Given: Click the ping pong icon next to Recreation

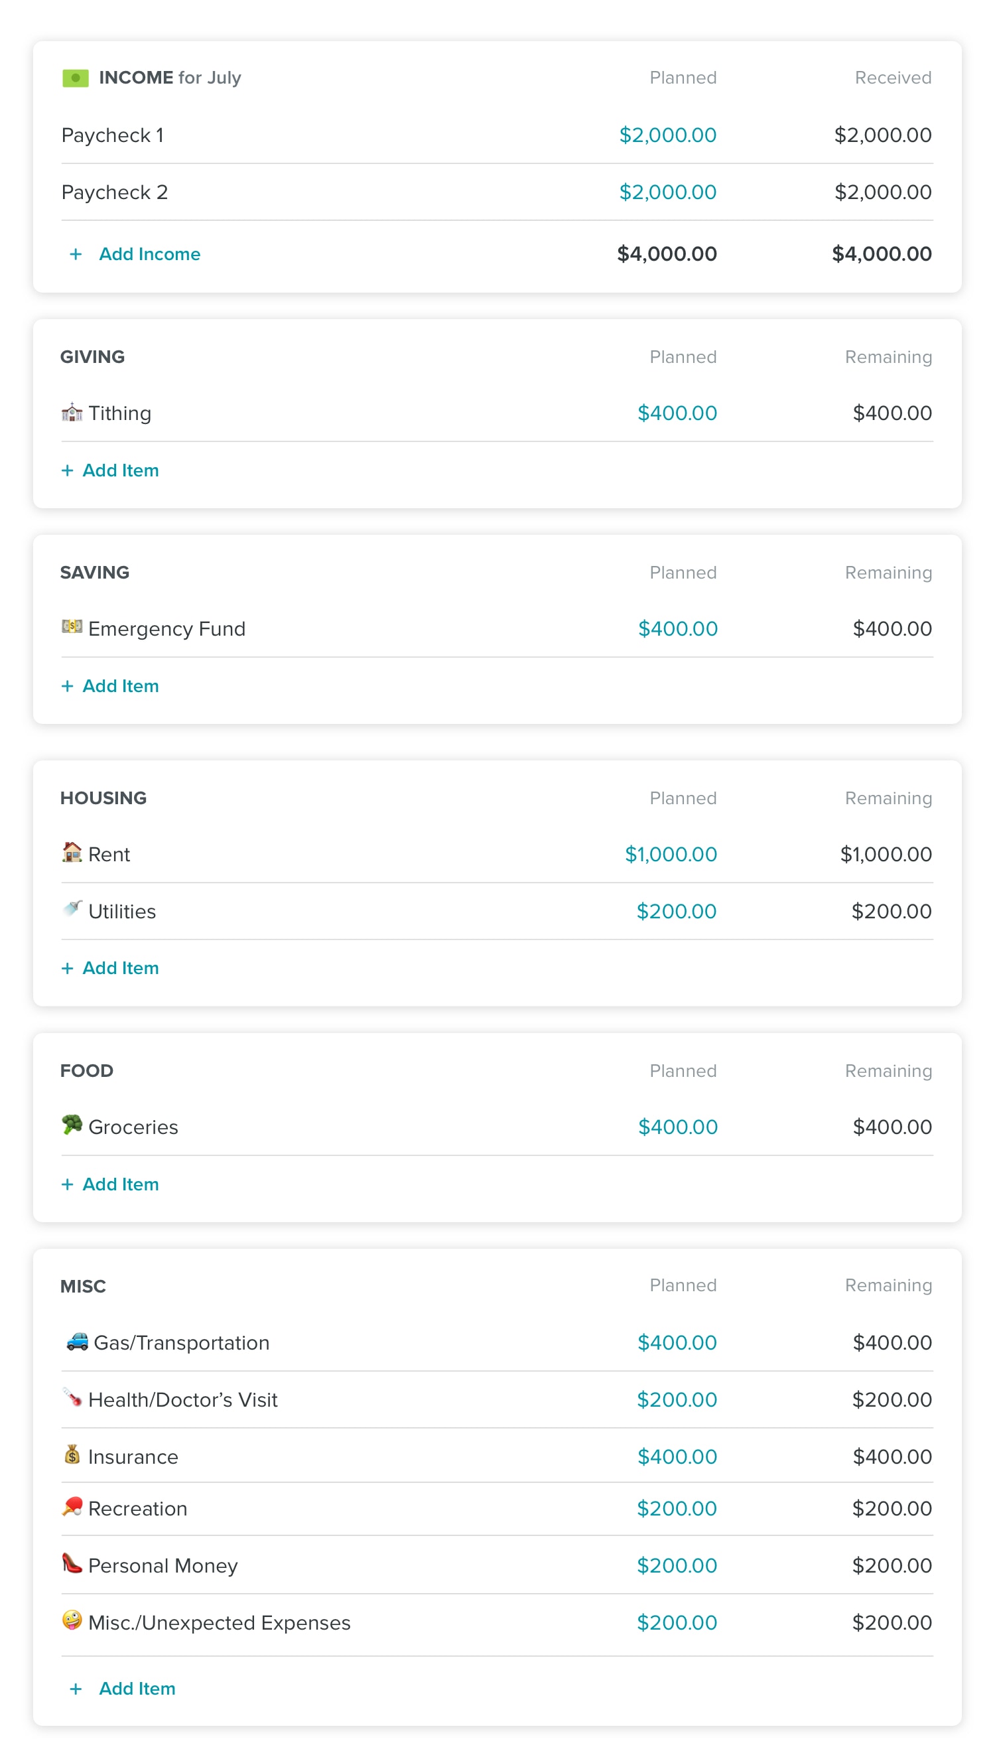Looking at the screenshot, I should click(72, 1506).
